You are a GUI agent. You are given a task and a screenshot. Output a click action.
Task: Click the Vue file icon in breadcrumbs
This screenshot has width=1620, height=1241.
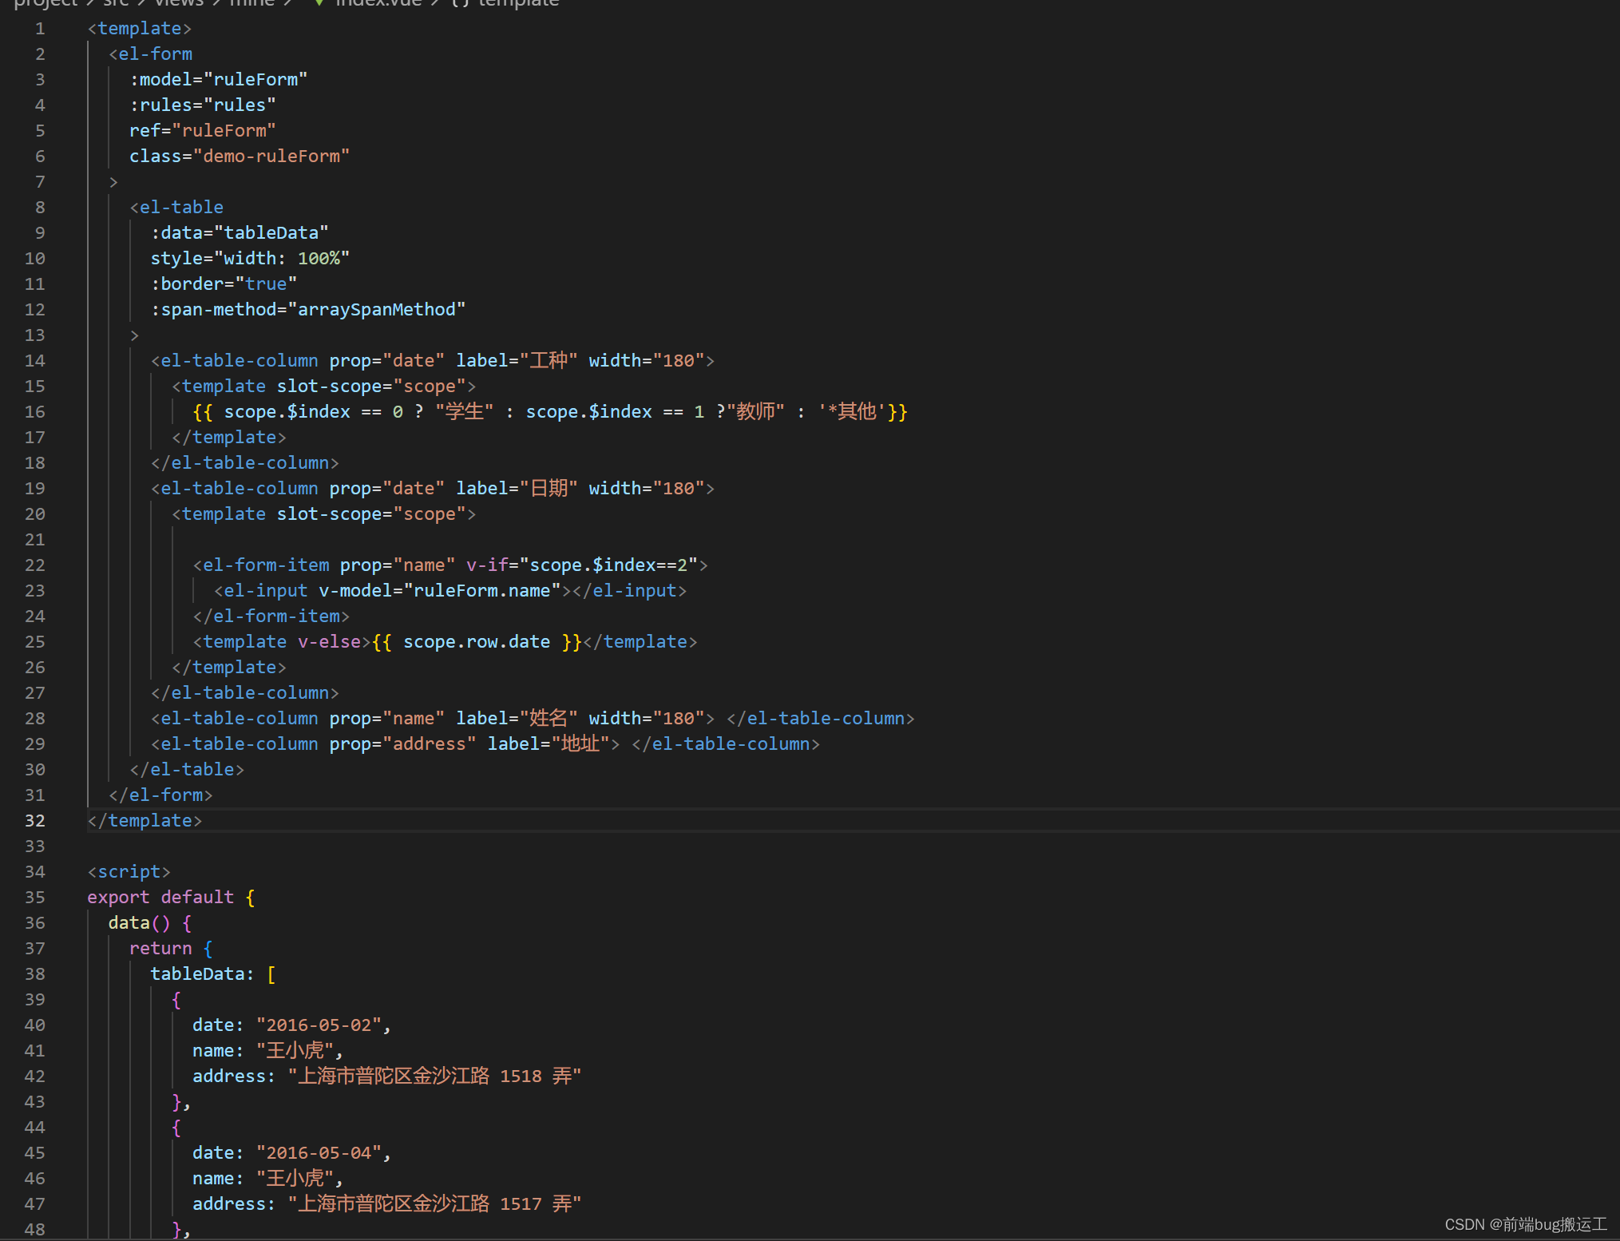point(319,2)
